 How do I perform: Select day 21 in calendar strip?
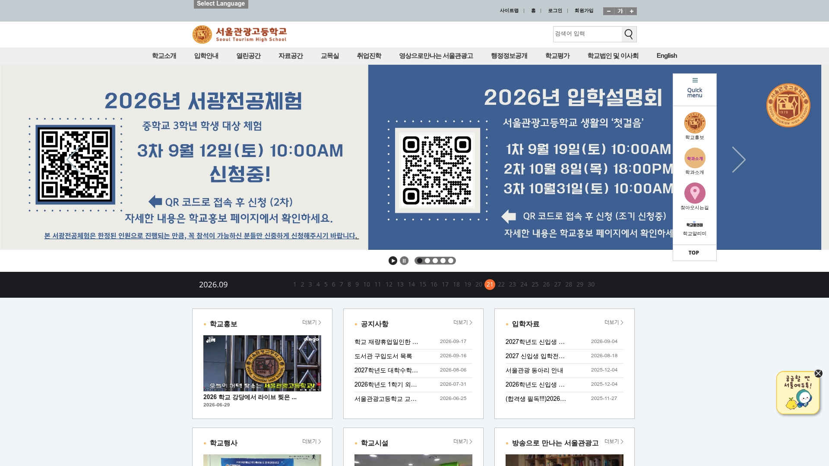pyautogui.click(x=490, y=284)
